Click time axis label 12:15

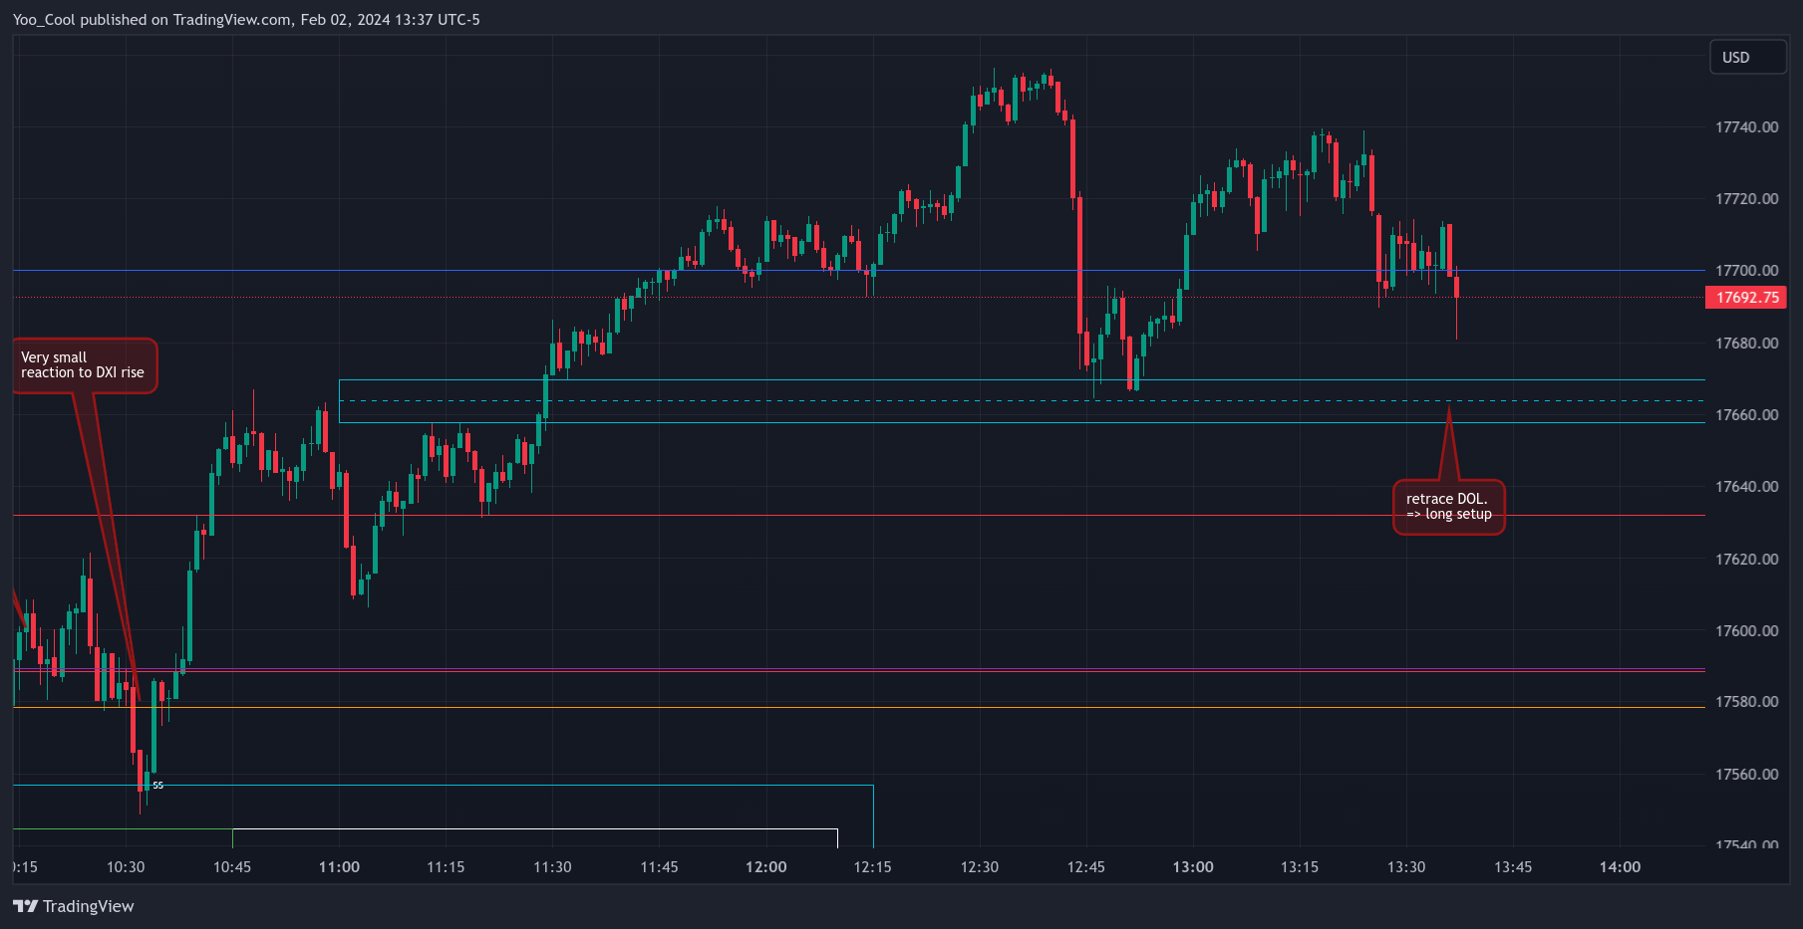(x=872, y=867)
